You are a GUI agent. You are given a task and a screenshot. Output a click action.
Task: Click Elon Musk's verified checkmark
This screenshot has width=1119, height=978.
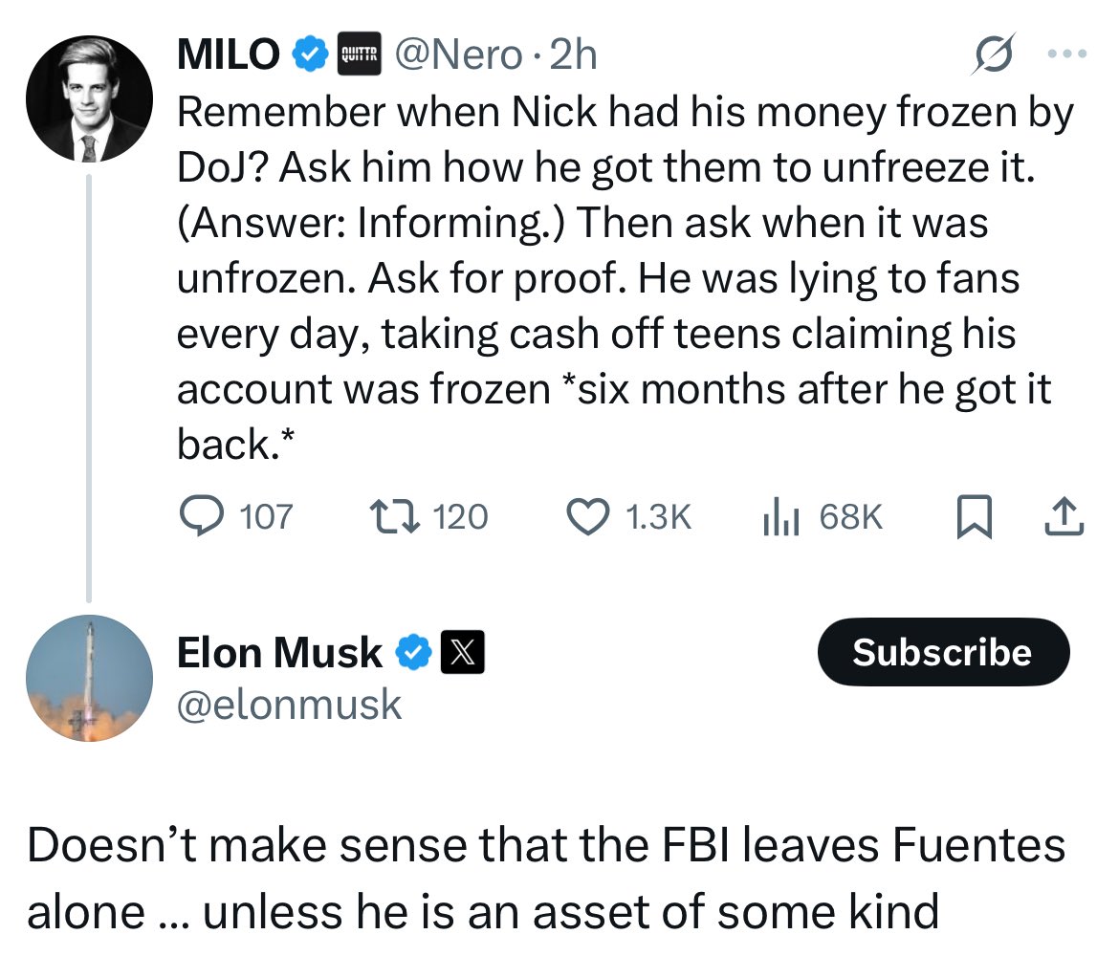tap(411, 652)
